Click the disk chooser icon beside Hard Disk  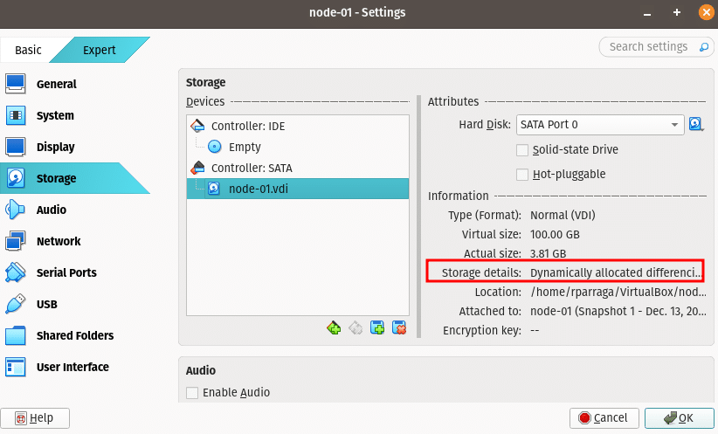(696, 125)
